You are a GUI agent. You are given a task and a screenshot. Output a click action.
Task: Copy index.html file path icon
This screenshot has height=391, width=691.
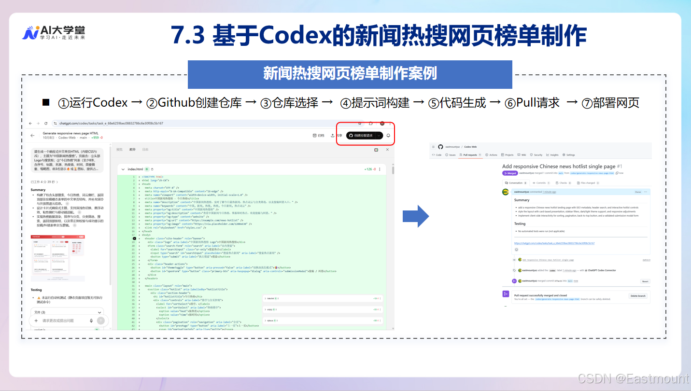(x=152, y=169)
